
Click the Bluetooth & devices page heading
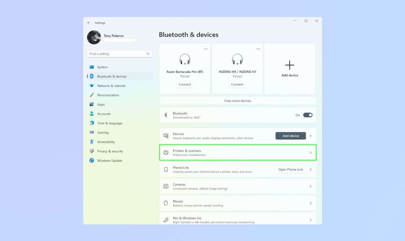189,35
